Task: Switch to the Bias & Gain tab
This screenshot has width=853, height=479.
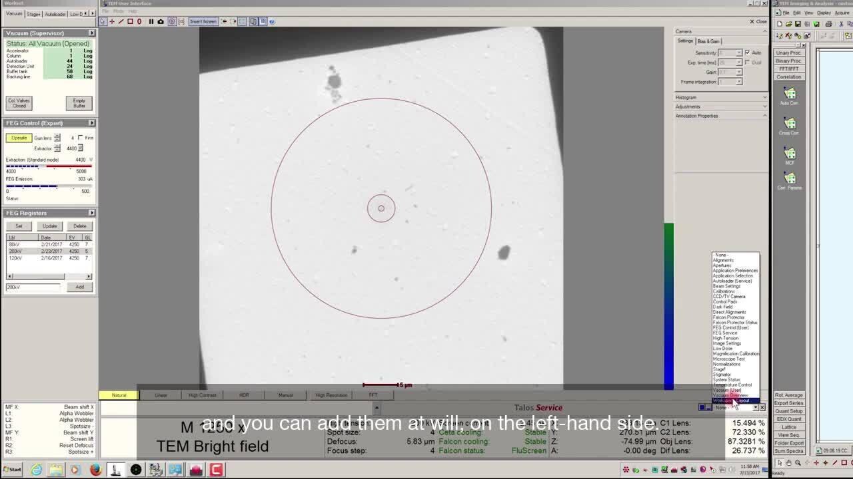Action: pyautogui.click(x=708, y=41)
